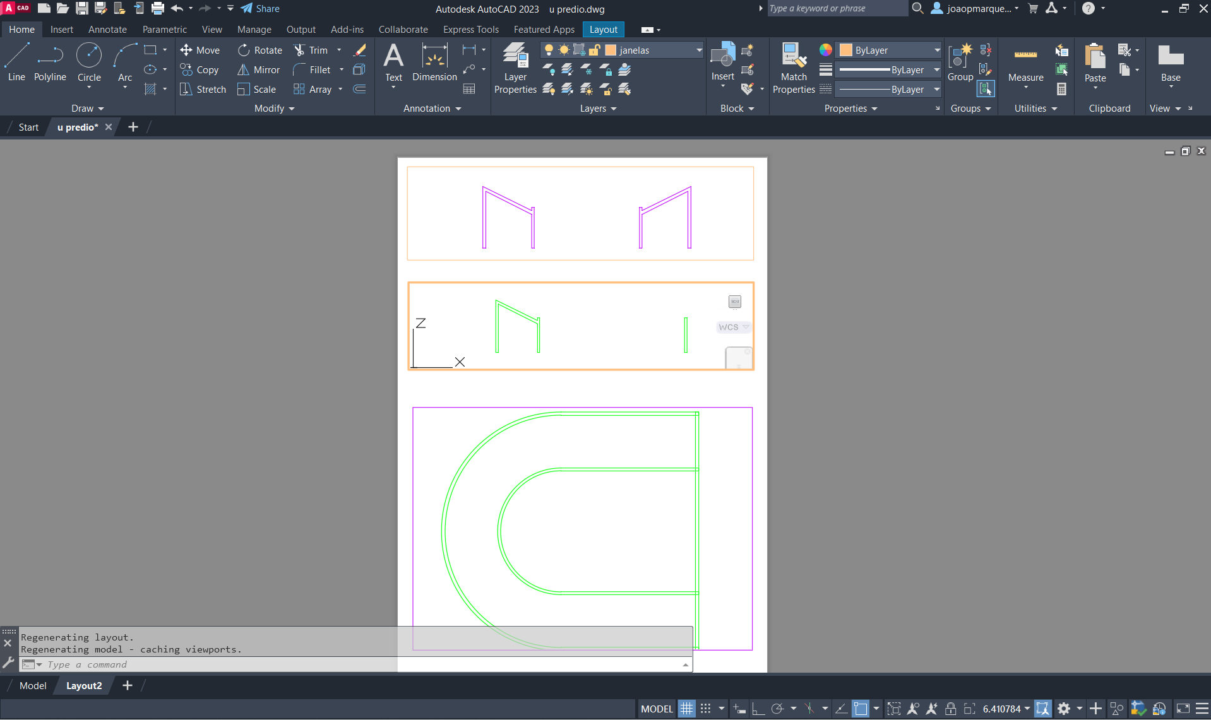Open the ByLayer color dropdown
This screenshot has width=1211, height=720.
point(937,50)
